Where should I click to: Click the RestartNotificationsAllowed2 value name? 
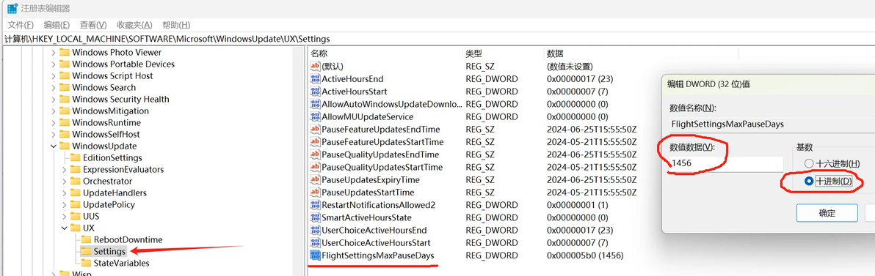pos(378,205)
